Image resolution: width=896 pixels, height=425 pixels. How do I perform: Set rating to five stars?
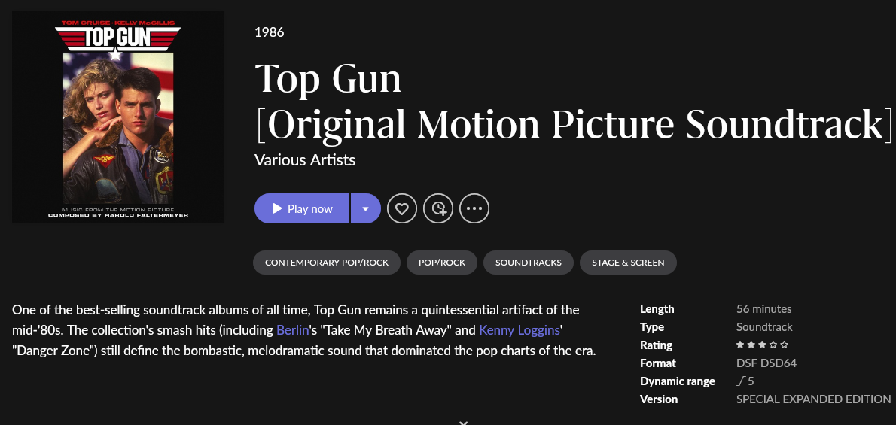click(785, 345)
